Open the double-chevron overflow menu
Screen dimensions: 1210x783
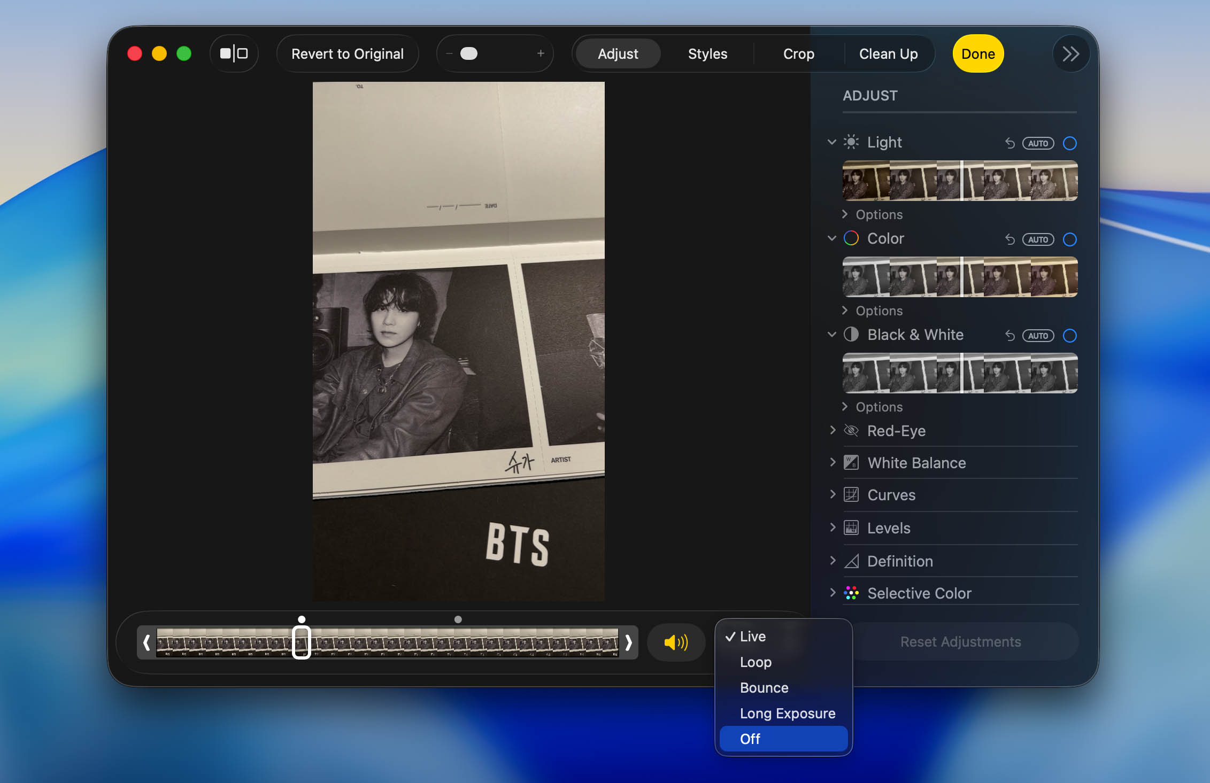pos(1070,53)
